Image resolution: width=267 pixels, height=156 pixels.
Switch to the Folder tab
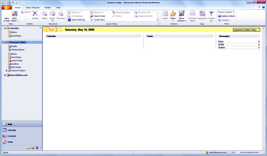(48, 8)
